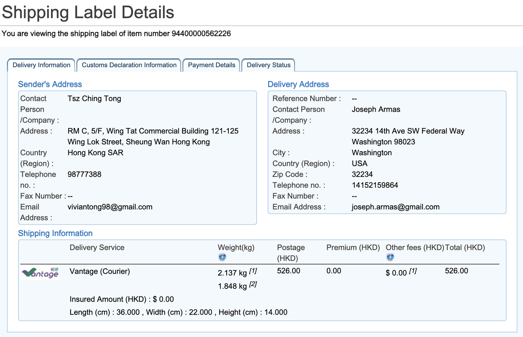Image resolution: width=523 pixels, height=337 pixels.
Task: Click the item number 94400000562226
Action: (201, 34)
